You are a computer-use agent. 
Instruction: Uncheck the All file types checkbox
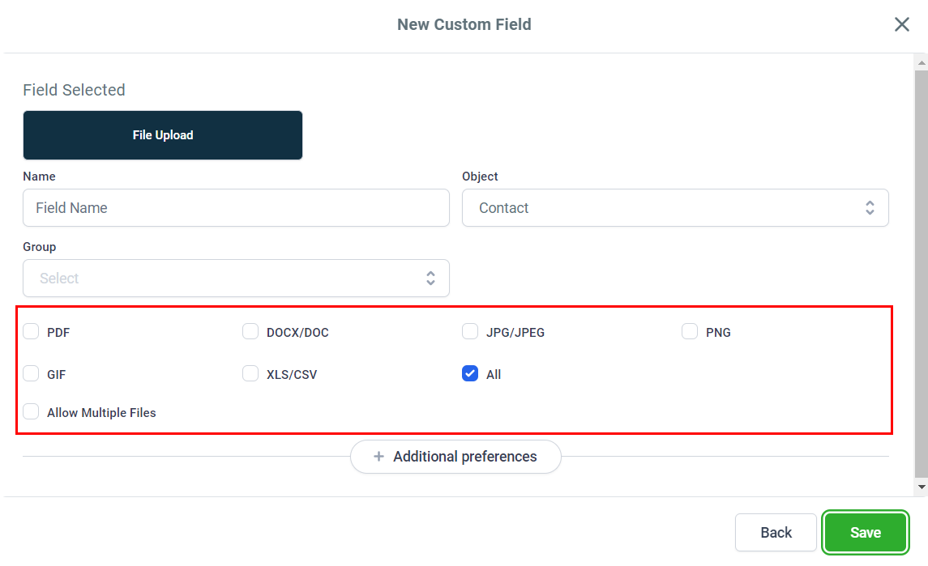(470, 373)
